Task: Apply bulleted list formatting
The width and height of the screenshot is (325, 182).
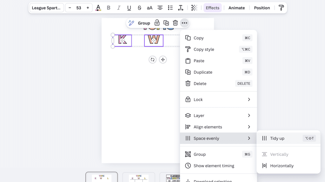Action: pyautogui.click(x=170, y=8)
